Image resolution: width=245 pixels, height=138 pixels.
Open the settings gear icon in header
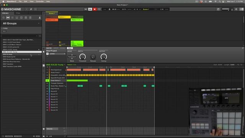click(236, 9)
